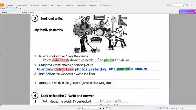Click the handwritten "Did" answer in Exercise 4
The width and height of the screenshot is (196, 110).
(x=44, y=101)
